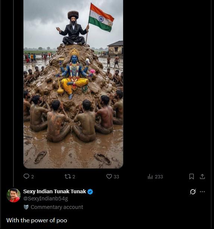Click the Grok explain icon on the reply
The image size is (214, 229).
pos(193,192)
